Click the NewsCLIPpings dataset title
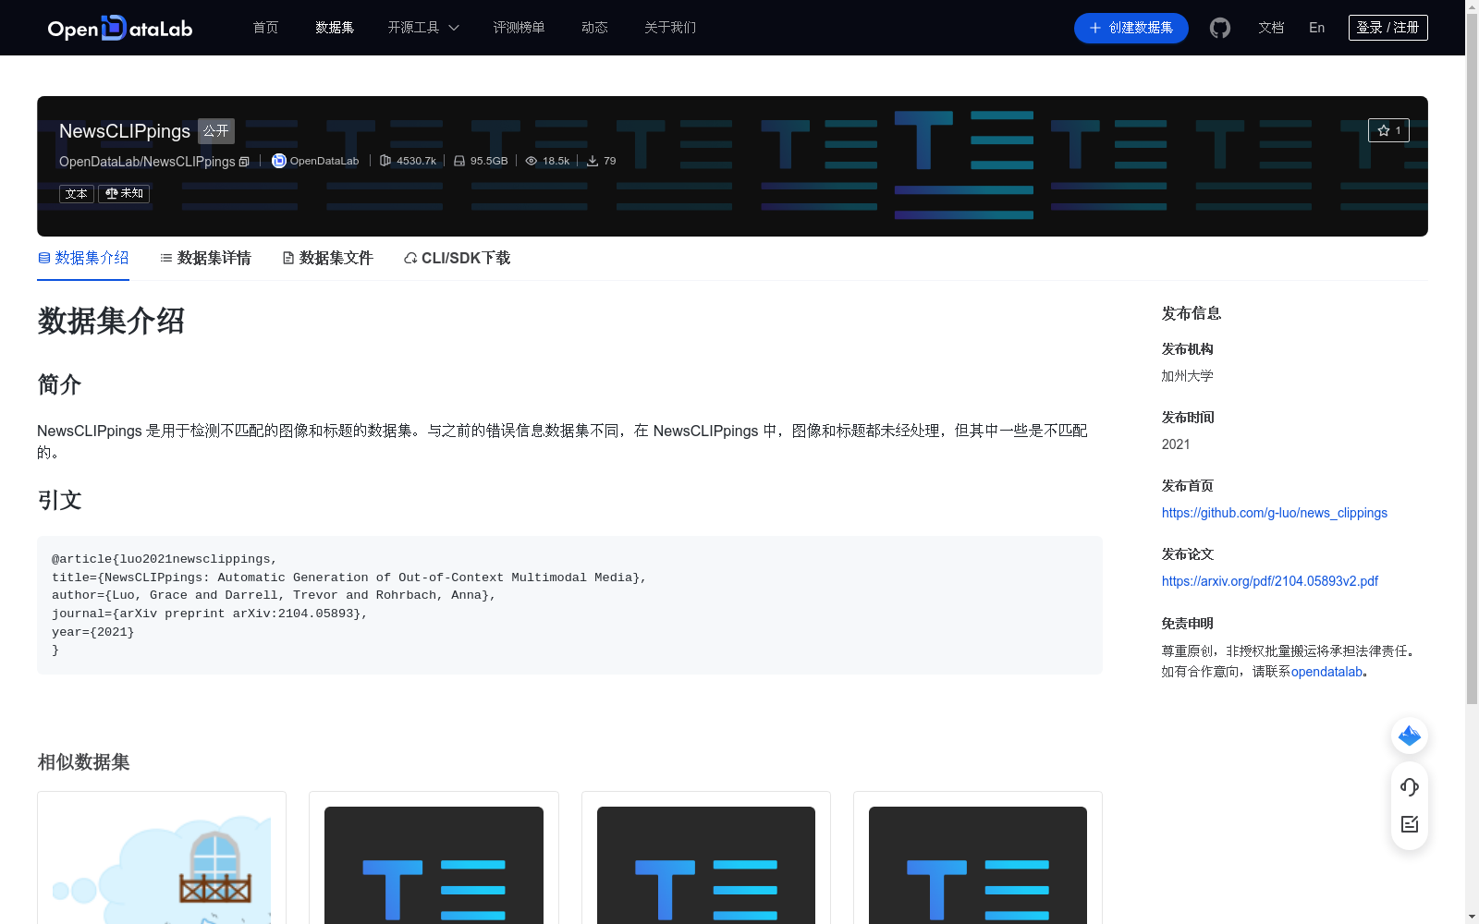 (x=125, y=131)
